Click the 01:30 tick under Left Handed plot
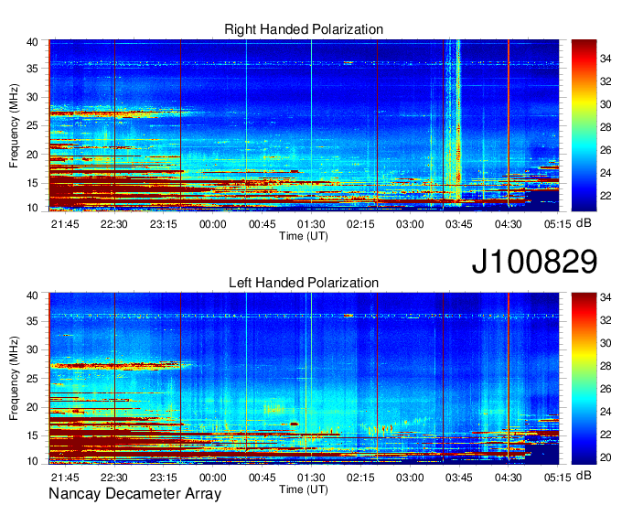 coord(311,478)
